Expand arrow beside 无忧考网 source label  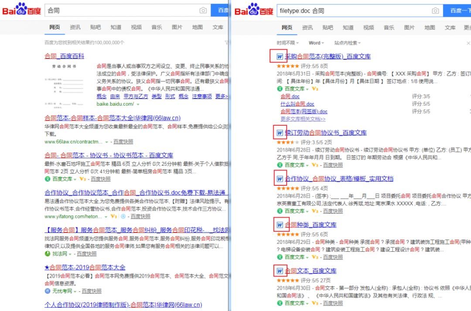tap(75, 291)
